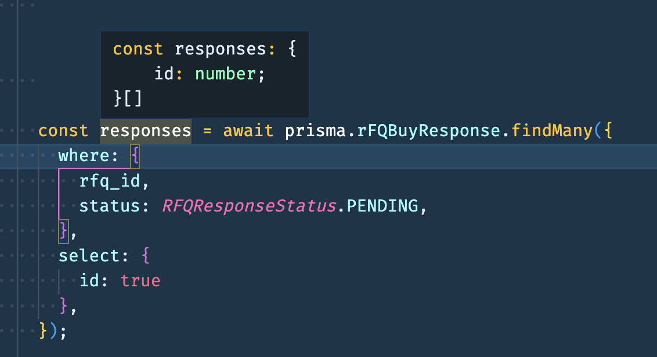Click the closing brace of the where block

point(63,230)
